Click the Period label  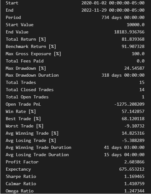13,17
